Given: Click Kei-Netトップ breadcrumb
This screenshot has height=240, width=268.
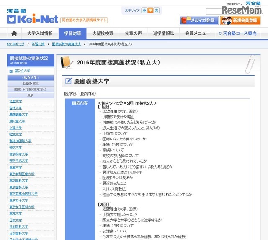Looking at the screenshot, I should pyautogui.click(x=15, y=44).
